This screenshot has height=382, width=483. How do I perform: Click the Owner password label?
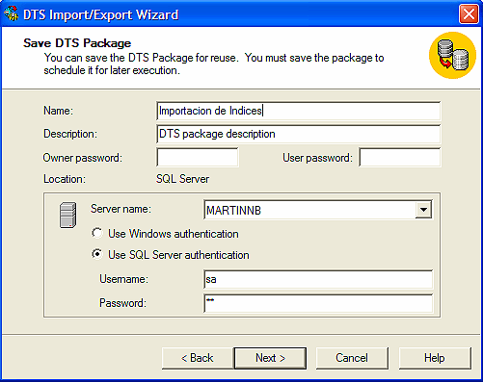[83, 158]
